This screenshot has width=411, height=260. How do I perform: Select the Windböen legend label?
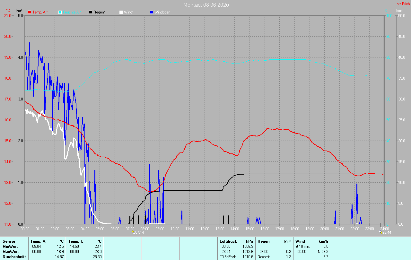pyautogui.click(x=162, y=12)
